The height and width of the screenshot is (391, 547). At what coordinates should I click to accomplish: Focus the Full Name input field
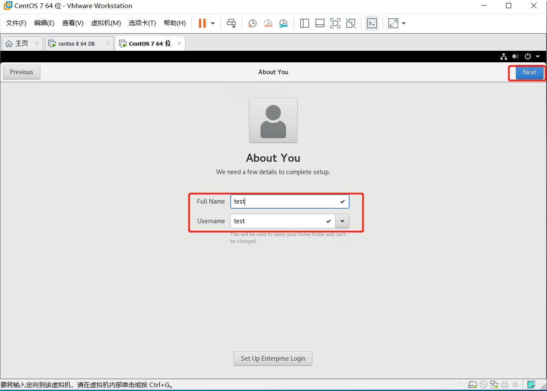point(290,201)
